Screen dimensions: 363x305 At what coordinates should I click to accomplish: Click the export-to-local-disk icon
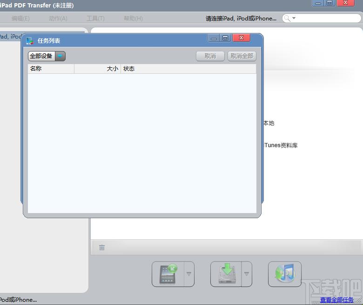226,274
